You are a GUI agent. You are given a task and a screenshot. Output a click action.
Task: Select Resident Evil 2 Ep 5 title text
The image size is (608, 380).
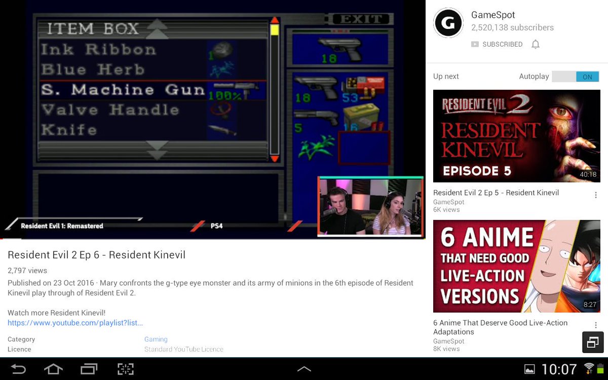[x=496, y=193]
